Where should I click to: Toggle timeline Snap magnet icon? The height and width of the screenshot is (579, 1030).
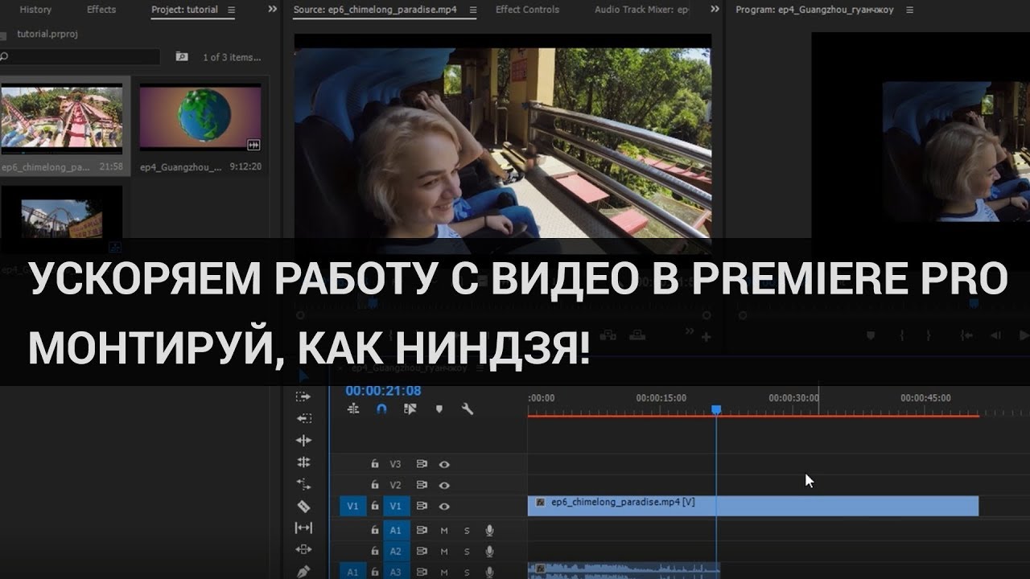(381, 409)
